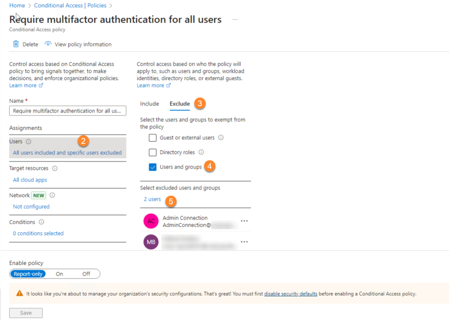The image size is (449, 320).
Task: Uncheck the Users and groups checkbox
Action: click(153, 167)
